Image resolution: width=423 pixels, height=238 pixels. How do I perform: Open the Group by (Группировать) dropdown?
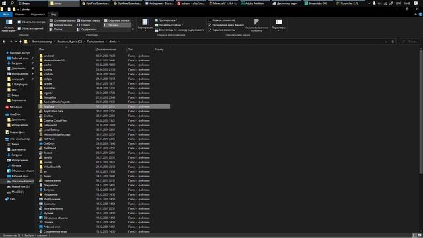[166, 20]
